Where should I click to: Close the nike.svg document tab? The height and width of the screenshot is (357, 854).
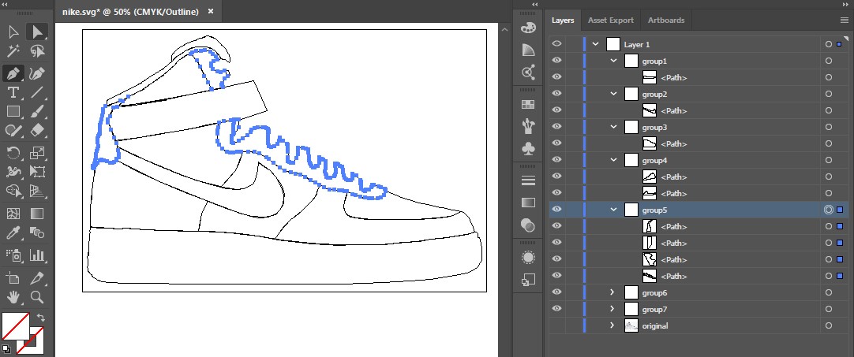(212, 12)
